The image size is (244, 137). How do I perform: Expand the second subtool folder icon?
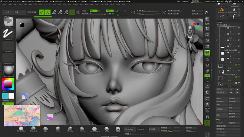tap(221, 78)
